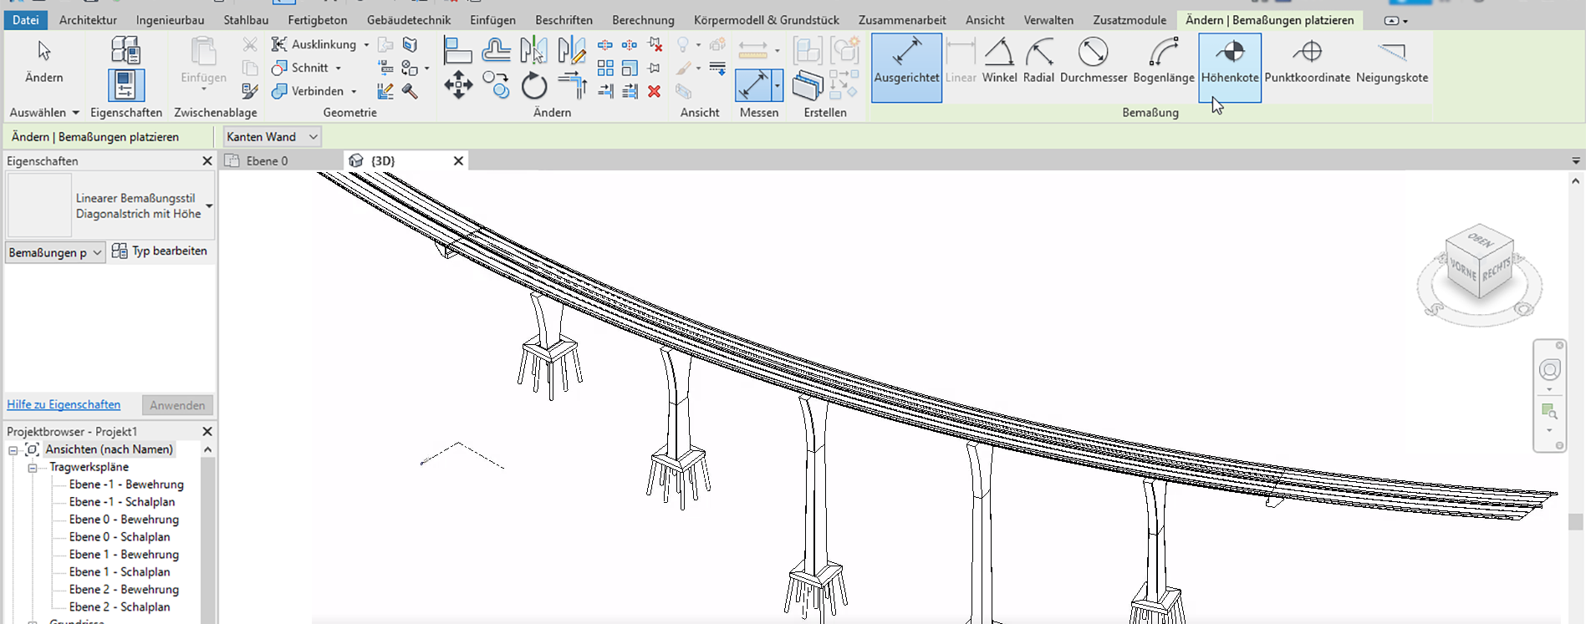
Task: Click the navigation bar zoom region icon
Action: tap(1549, 412)
